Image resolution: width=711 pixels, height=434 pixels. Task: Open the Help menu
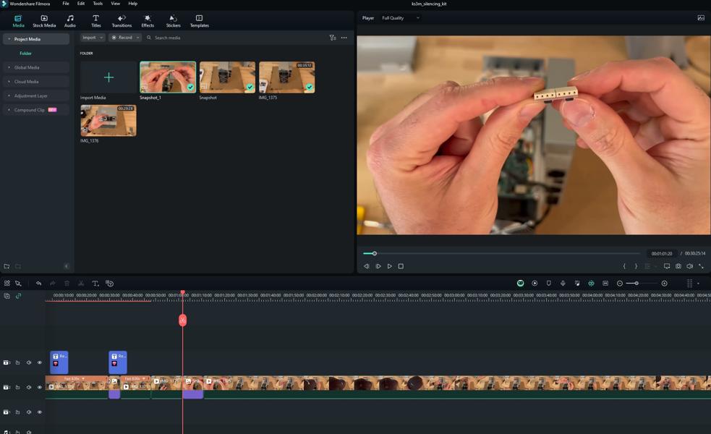pyautogui.click(x=133, y=4)
